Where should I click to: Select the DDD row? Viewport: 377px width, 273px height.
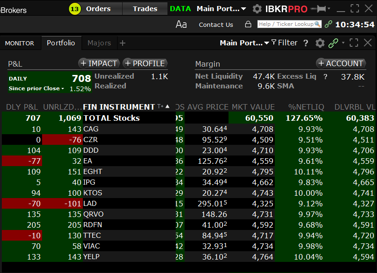click(188, 150)
